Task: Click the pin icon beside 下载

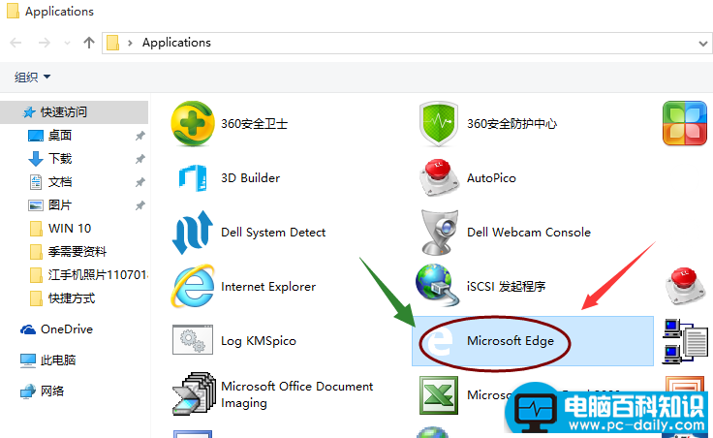Action: (x=140, y=159)
